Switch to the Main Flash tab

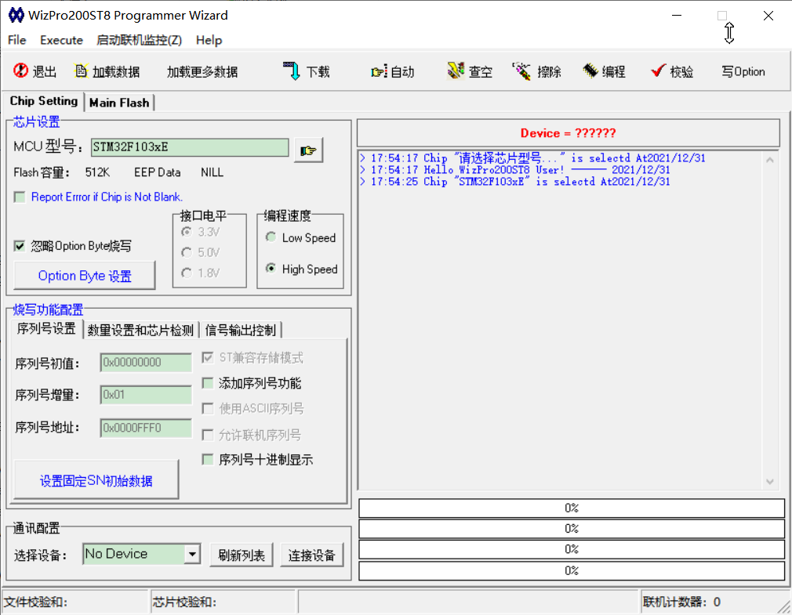coord(119,103)
